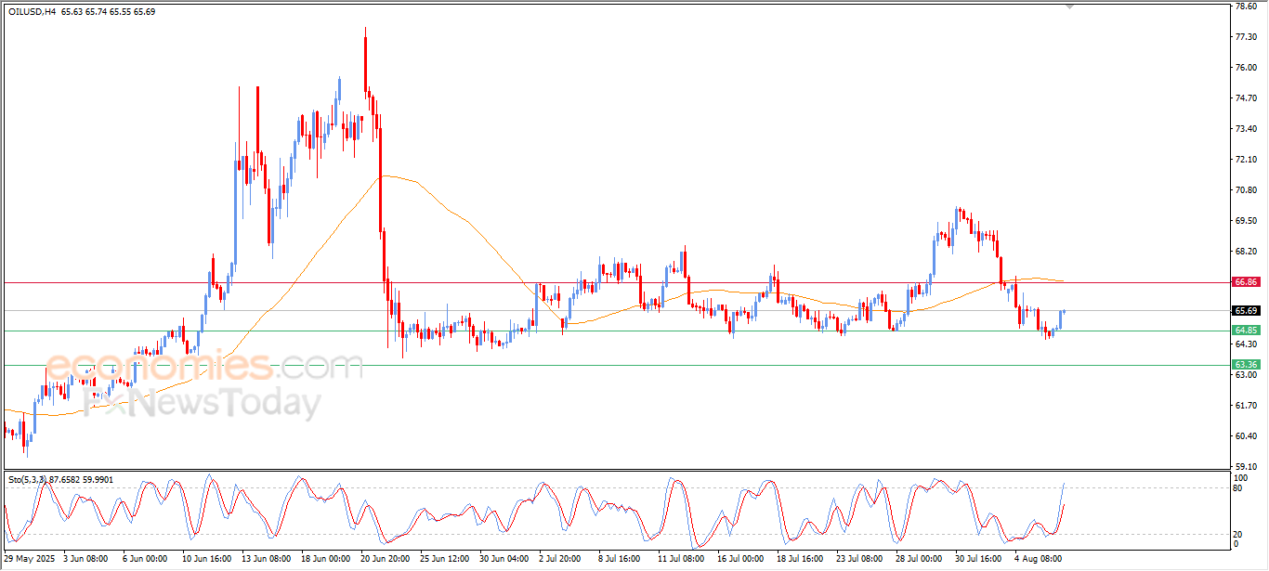Select the green 64.85 price tag
This screenshot has height=571, width=1269.
(x=1246, y=331)
